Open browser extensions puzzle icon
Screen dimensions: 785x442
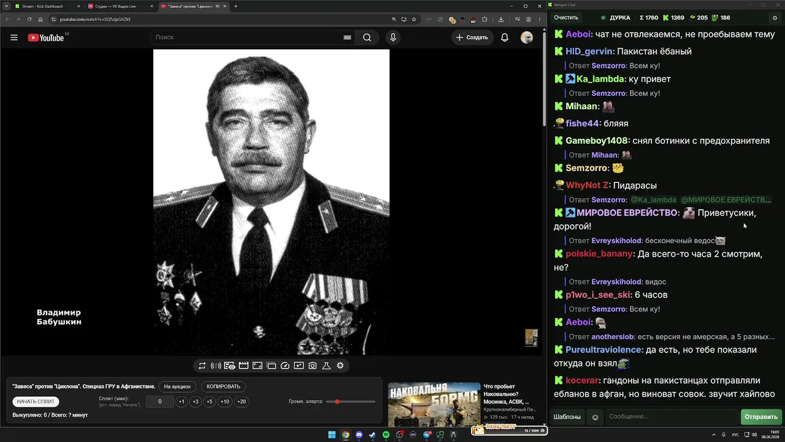point(484,19)
